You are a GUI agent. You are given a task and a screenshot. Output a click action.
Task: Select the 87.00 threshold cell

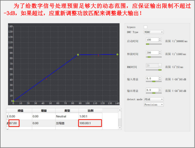pyautogui.click(x=20, y=123)
